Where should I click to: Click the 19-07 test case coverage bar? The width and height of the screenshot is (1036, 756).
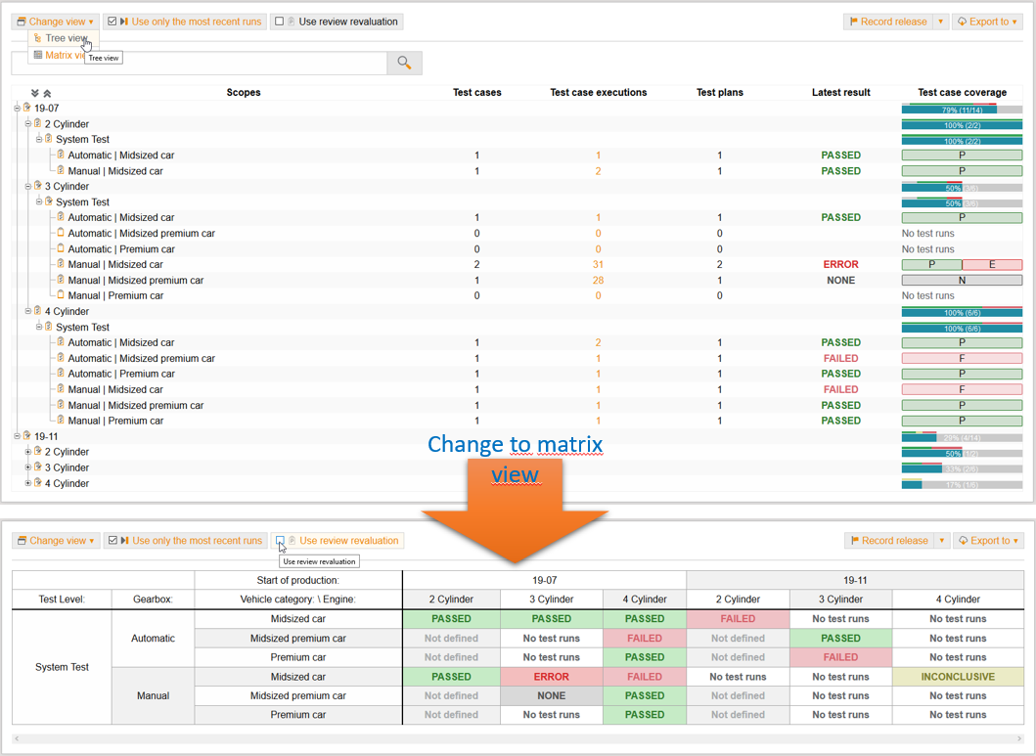962,110
